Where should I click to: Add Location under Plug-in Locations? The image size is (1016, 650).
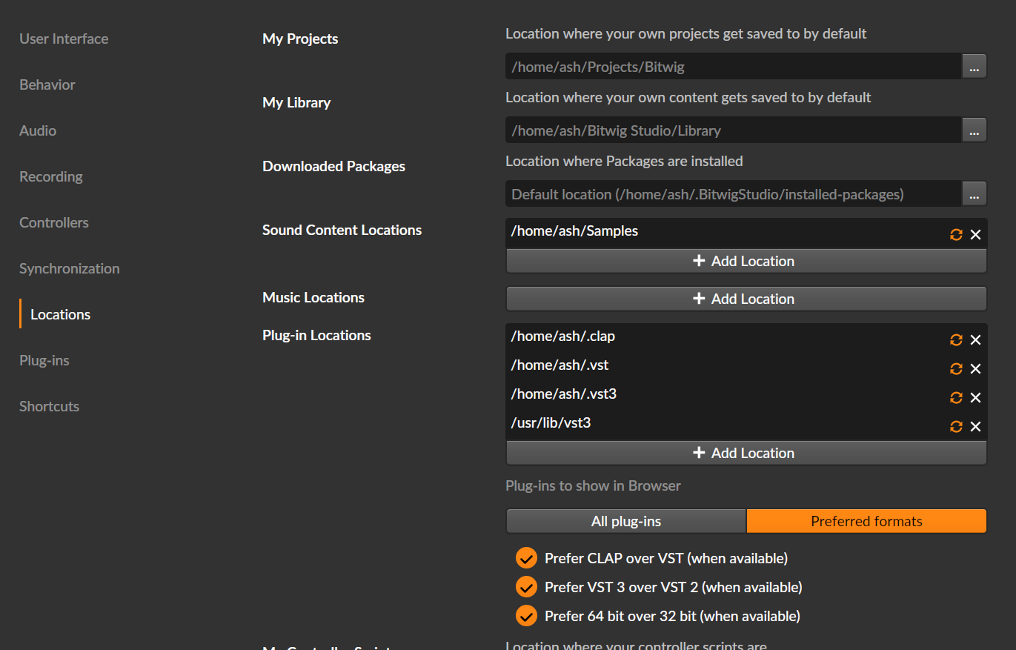[x=746, y=453]
